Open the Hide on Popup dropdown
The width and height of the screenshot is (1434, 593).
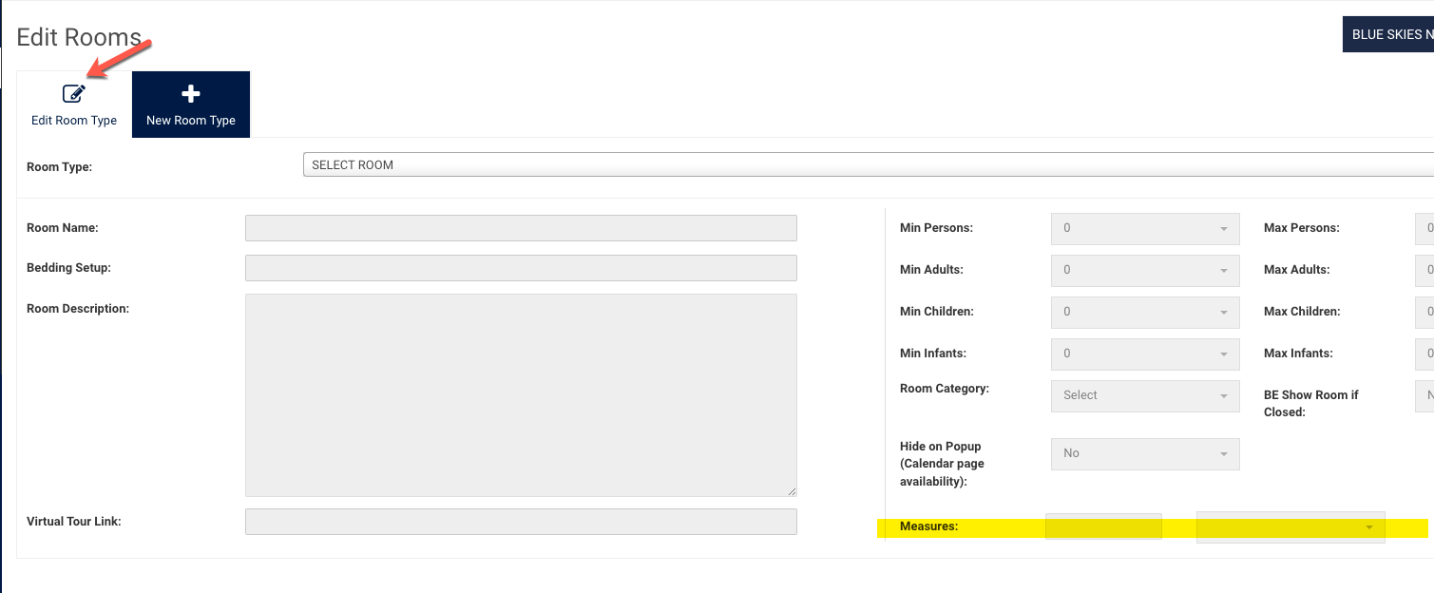1145,453
